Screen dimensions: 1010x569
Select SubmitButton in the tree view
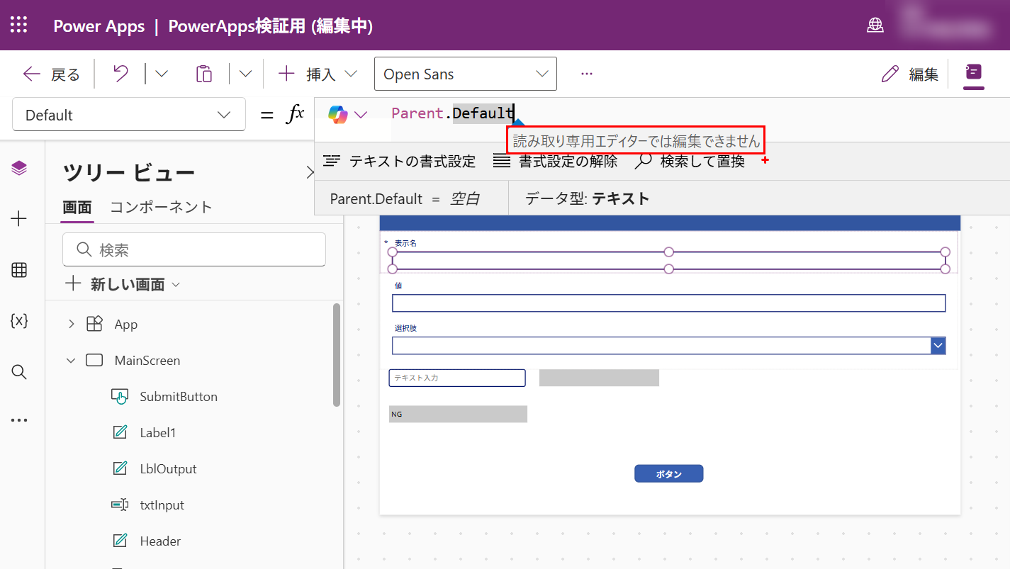coord(178,397)
